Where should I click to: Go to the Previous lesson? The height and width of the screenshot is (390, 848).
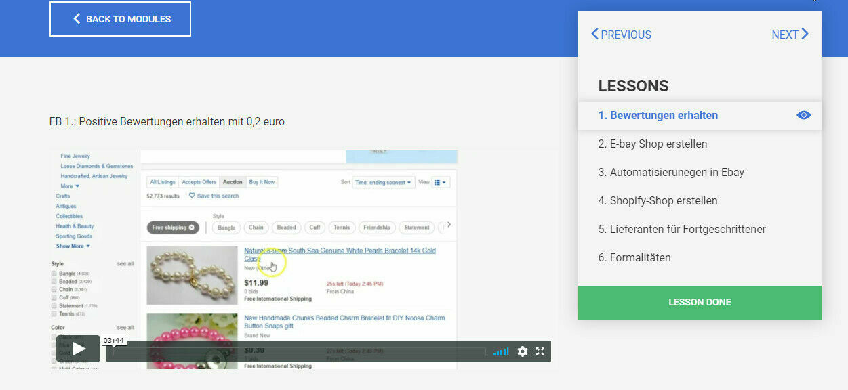click(621, 35)
